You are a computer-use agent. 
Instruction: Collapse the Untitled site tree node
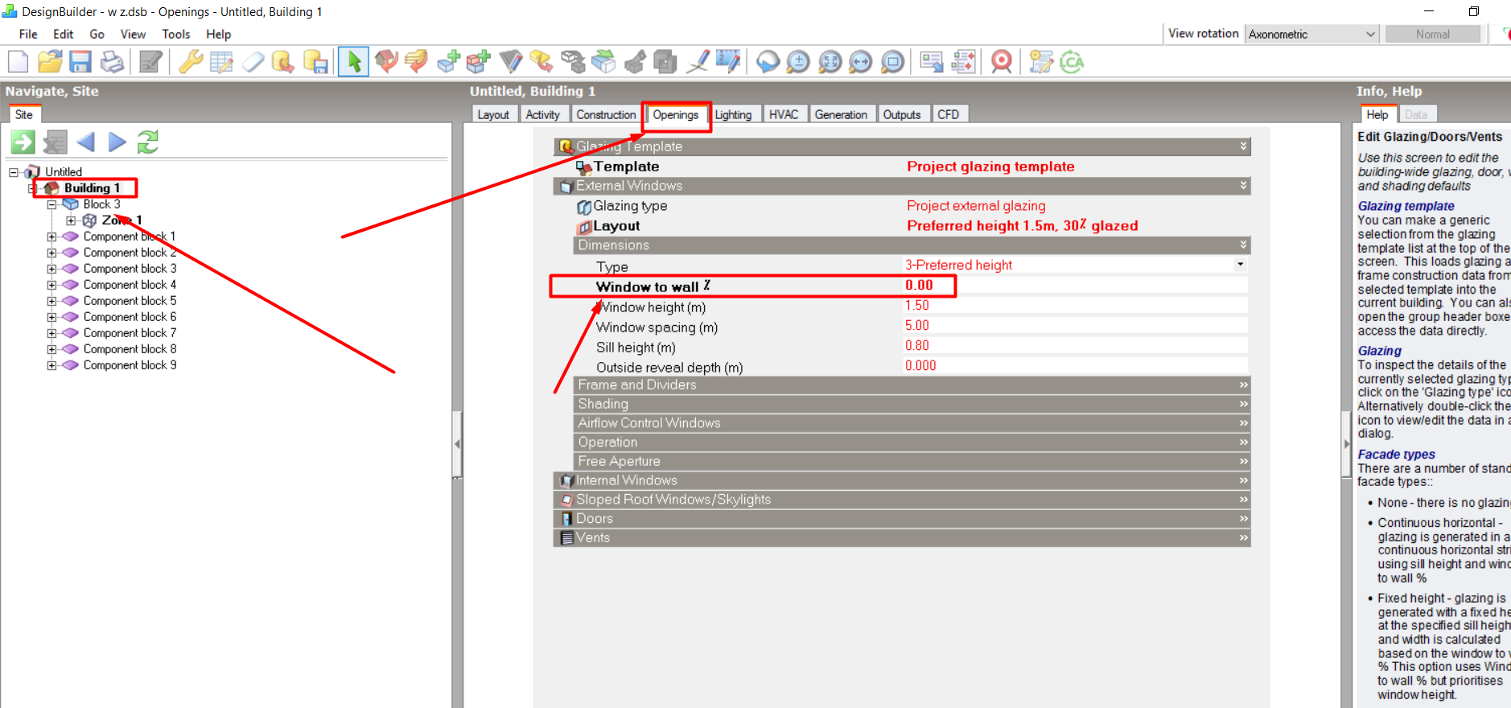(14, 172)
